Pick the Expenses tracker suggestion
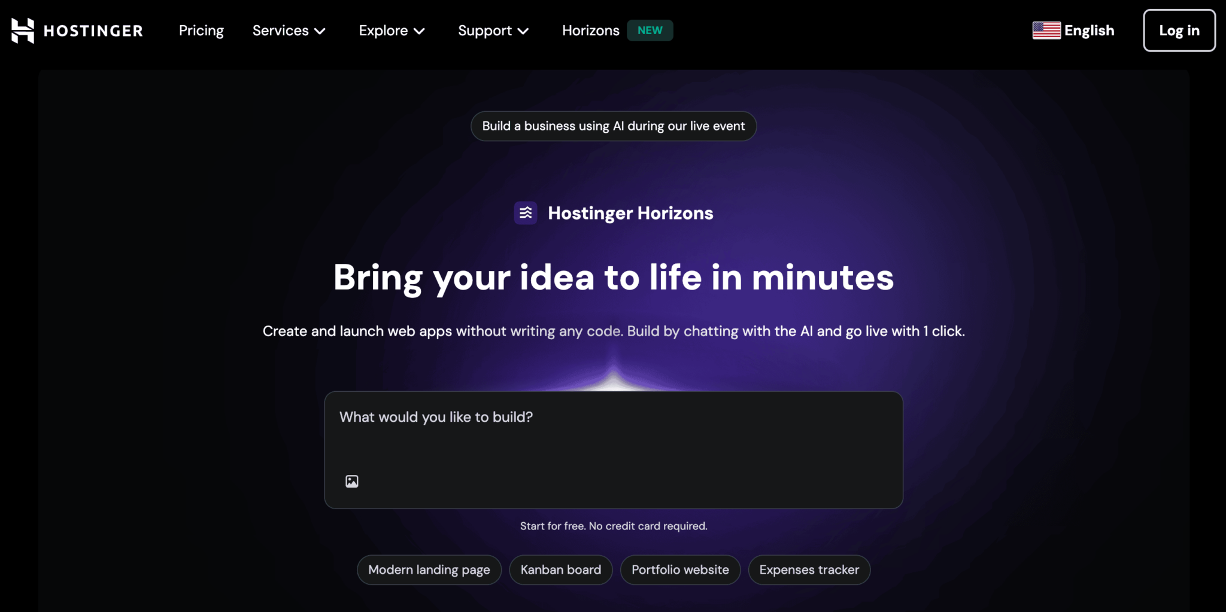1226x612 pixels. (x=809, y=570)
